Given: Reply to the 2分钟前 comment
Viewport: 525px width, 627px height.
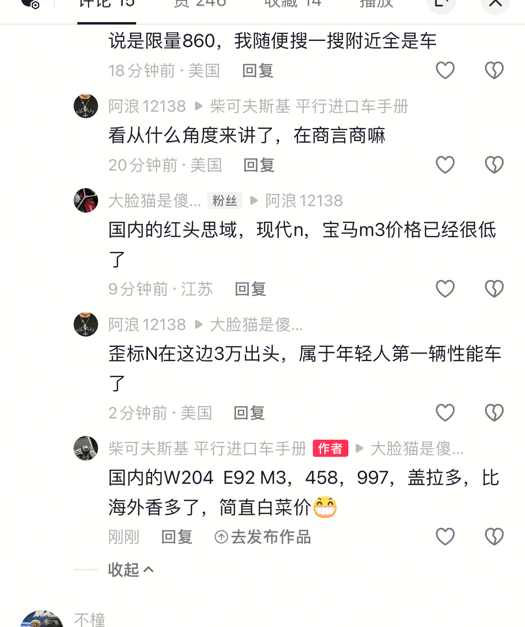Looking at the screenshot, I should tap(249, 413).
